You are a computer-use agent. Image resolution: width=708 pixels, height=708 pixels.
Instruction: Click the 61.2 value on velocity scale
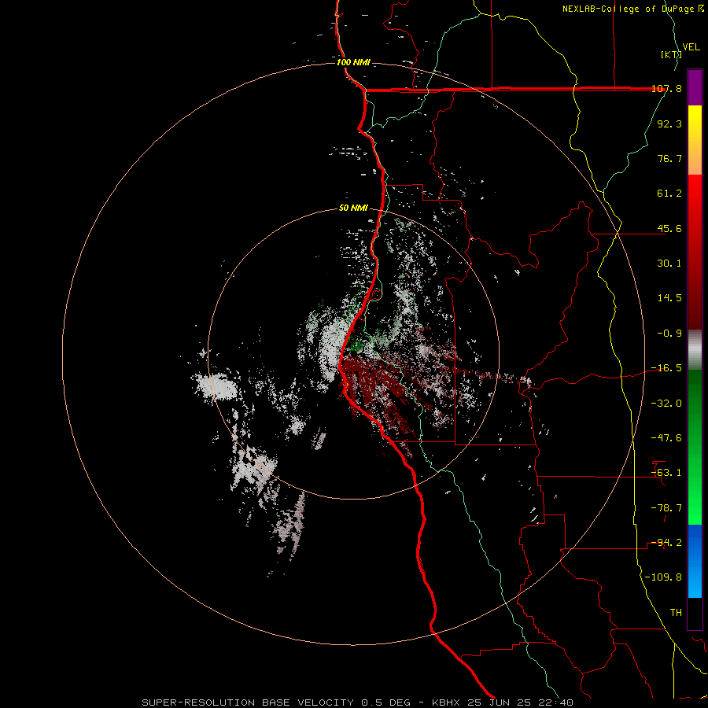(669, 194)
